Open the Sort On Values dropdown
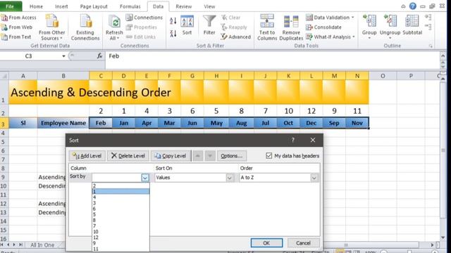This screenshot has height=253, width=451. click(230, 178)
